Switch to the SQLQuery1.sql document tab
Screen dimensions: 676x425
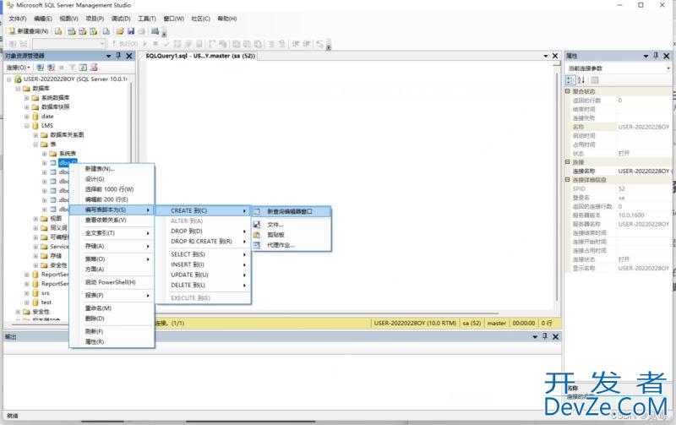coord(200,56)
